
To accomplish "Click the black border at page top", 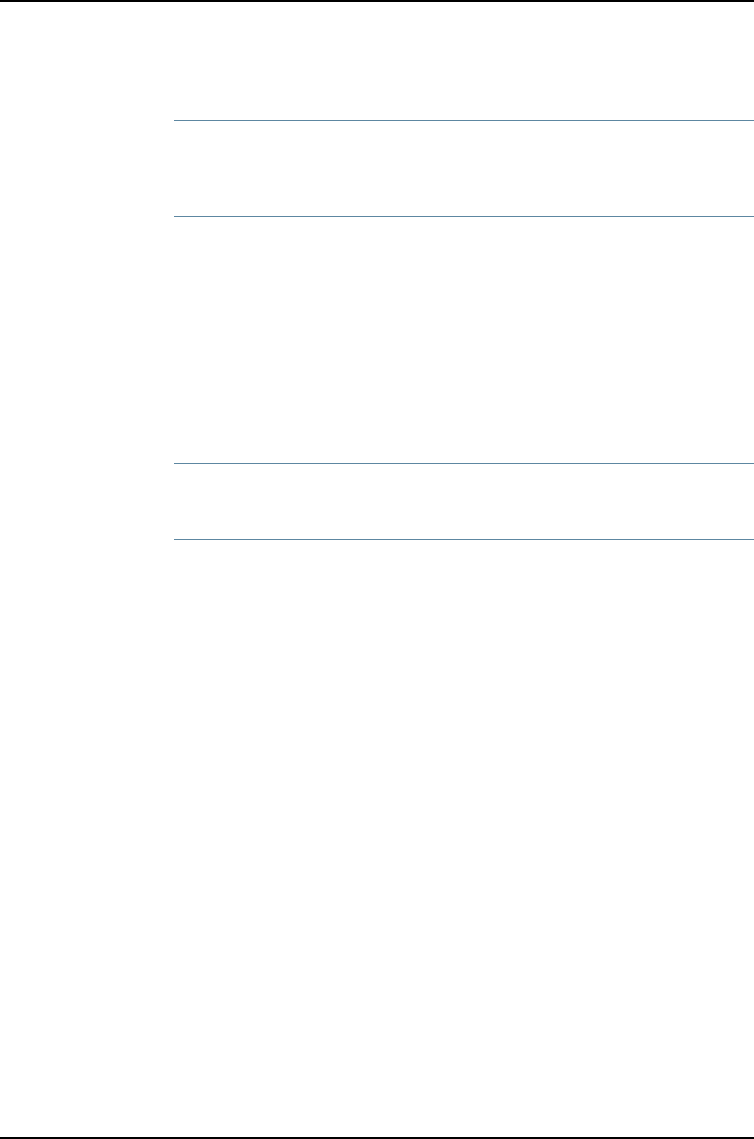I will (377, 1).
